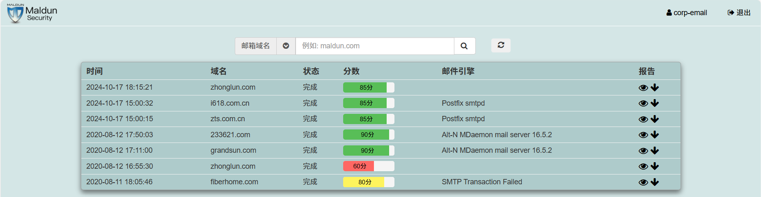View report for 233621.com

point(643,135)
